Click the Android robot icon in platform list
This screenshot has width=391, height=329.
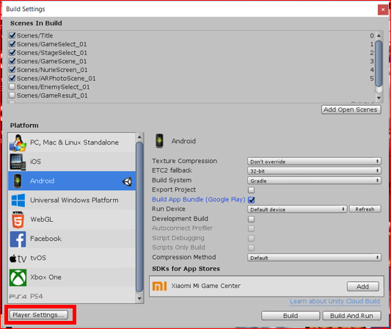click(18, 181)
